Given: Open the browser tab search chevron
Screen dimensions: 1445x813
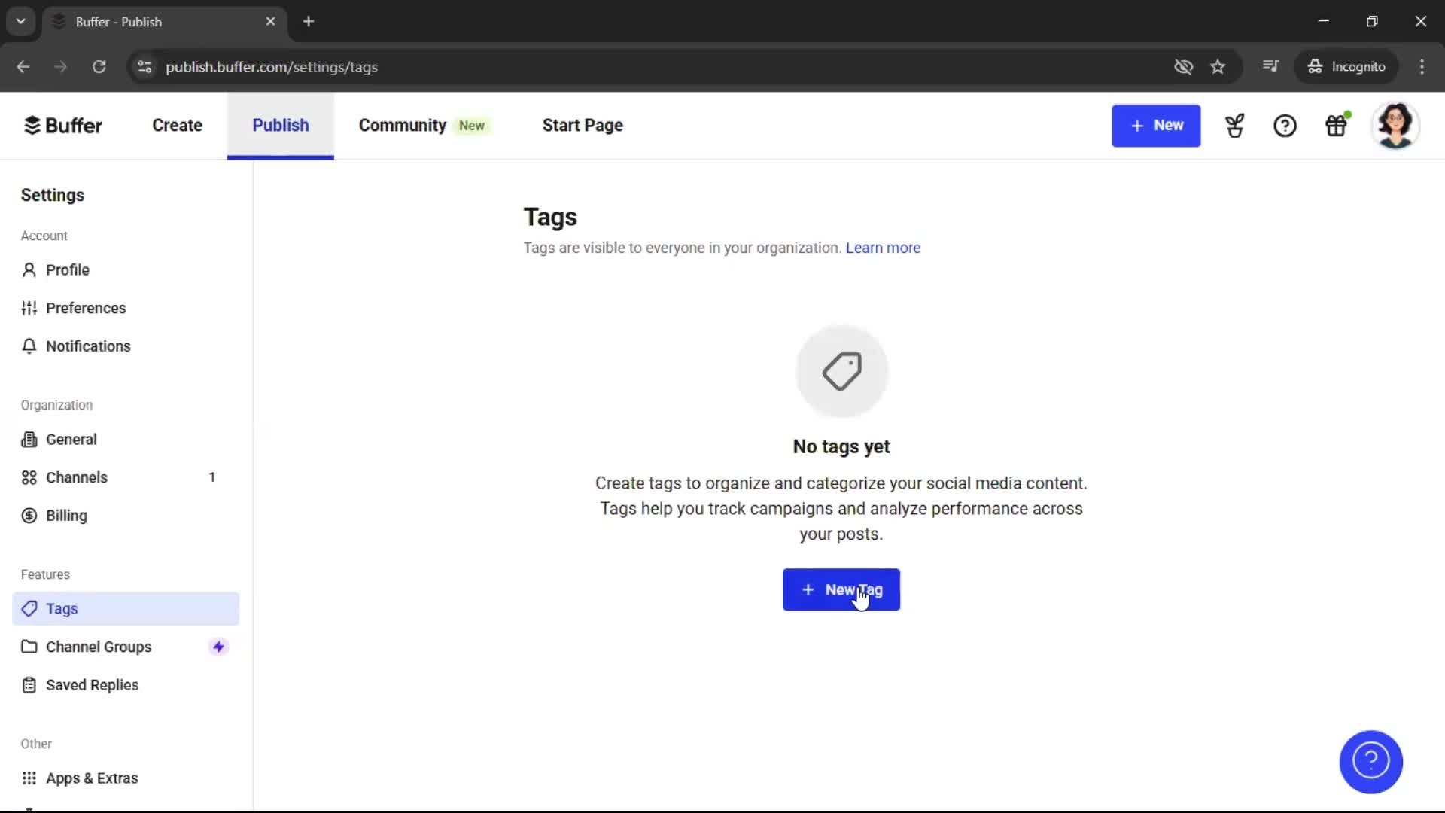Looking at the screenshot, I should click(x=20, y=21).
